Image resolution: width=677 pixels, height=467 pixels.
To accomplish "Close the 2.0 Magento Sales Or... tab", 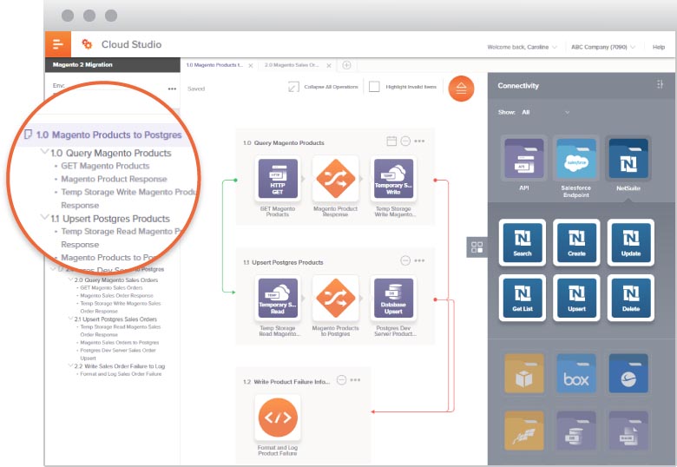I will click(329, 66).
